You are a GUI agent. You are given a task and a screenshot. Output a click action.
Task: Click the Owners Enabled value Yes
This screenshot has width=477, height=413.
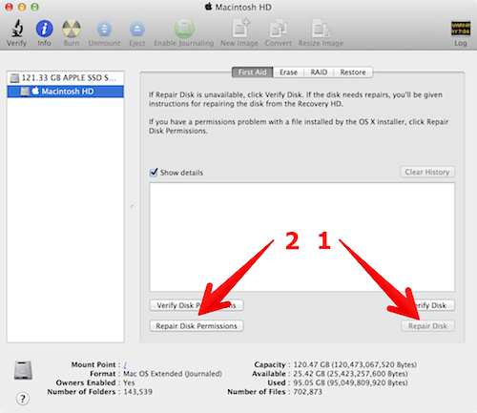click(x=129, y=382)
